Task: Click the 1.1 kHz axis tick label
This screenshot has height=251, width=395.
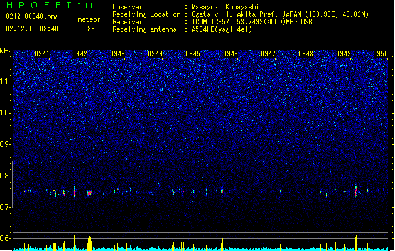Action: pos(5,82)
